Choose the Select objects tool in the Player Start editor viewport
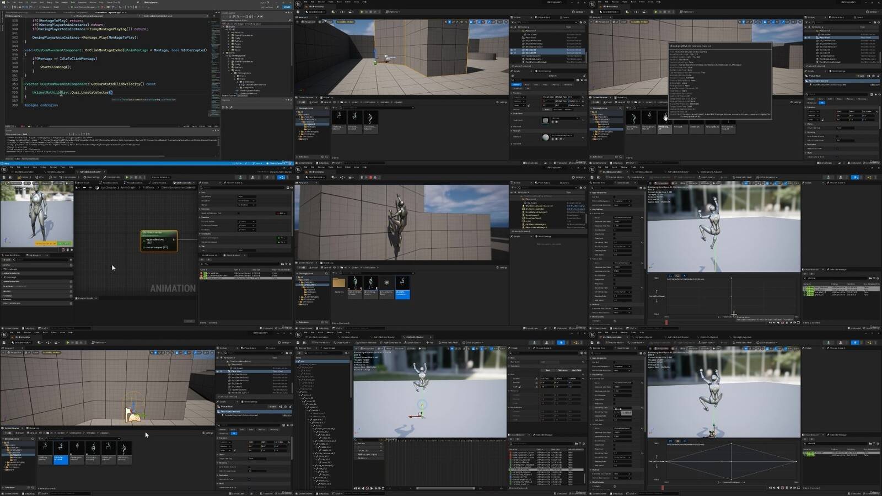Image resolution: width=882 pixels, height=496 pixels. pos(152,353)
